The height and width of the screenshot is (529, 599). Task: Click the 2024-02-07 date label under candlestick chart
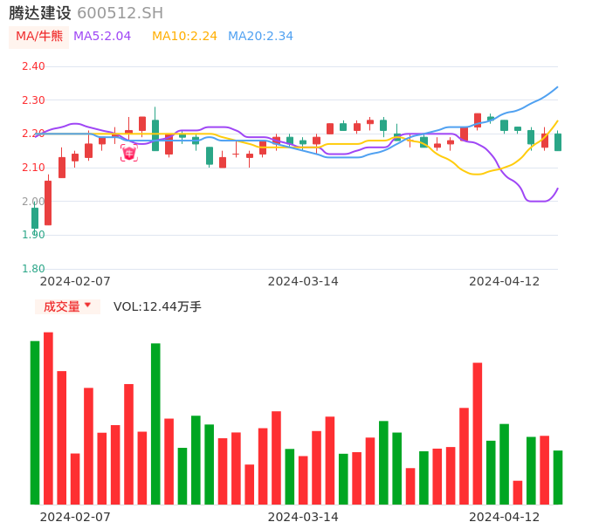(75, 281)
